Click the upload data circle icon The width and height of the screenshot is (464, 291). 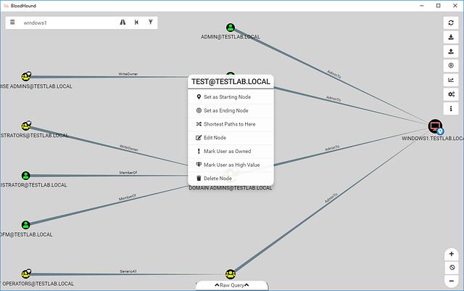(451, 65)
